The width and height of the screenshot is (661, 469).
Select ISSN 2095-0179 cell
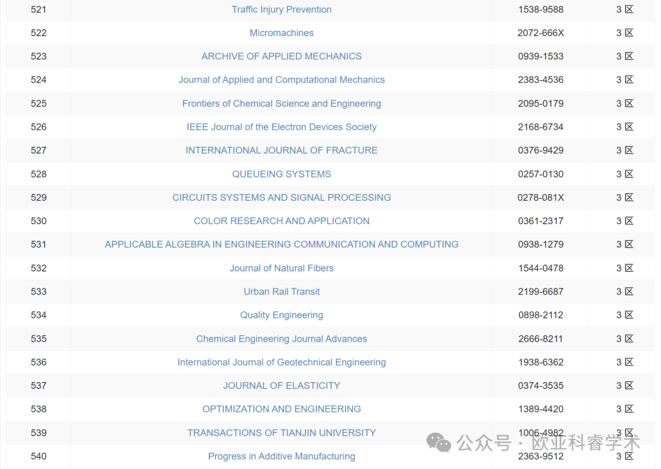[x=541, y=103]
